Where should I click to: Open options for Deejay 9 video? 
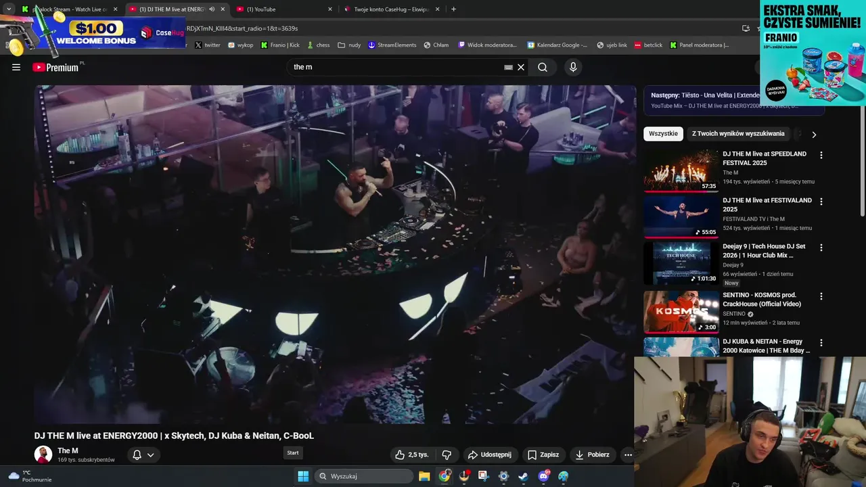pyautogui.click(x=821, y=248)
